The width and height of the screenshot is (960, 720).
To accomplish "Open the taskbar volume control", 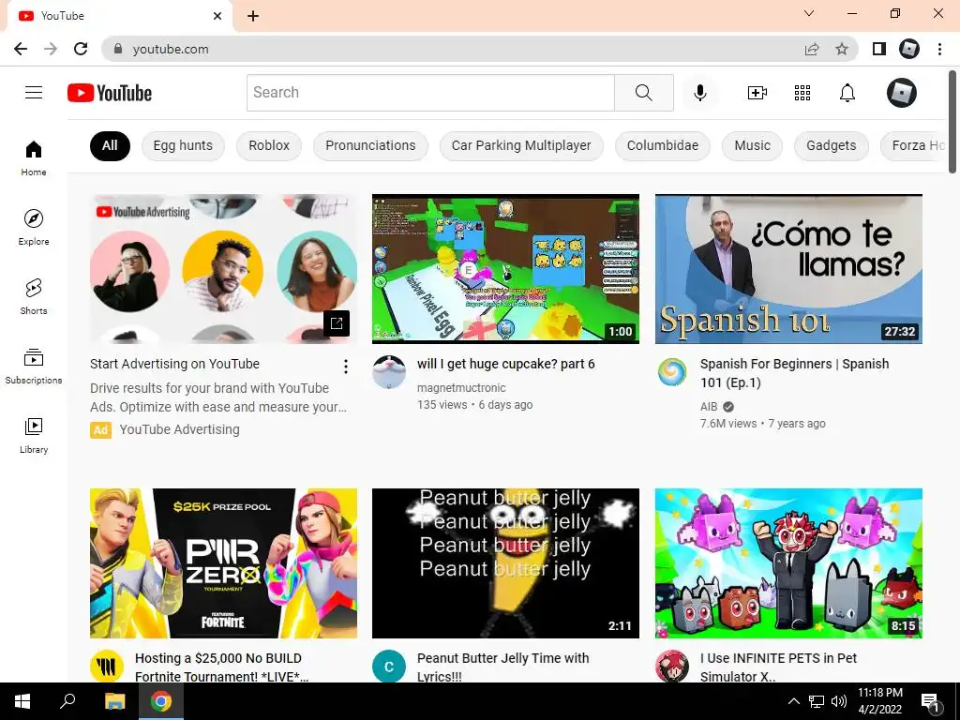I will tap(839, 701).
